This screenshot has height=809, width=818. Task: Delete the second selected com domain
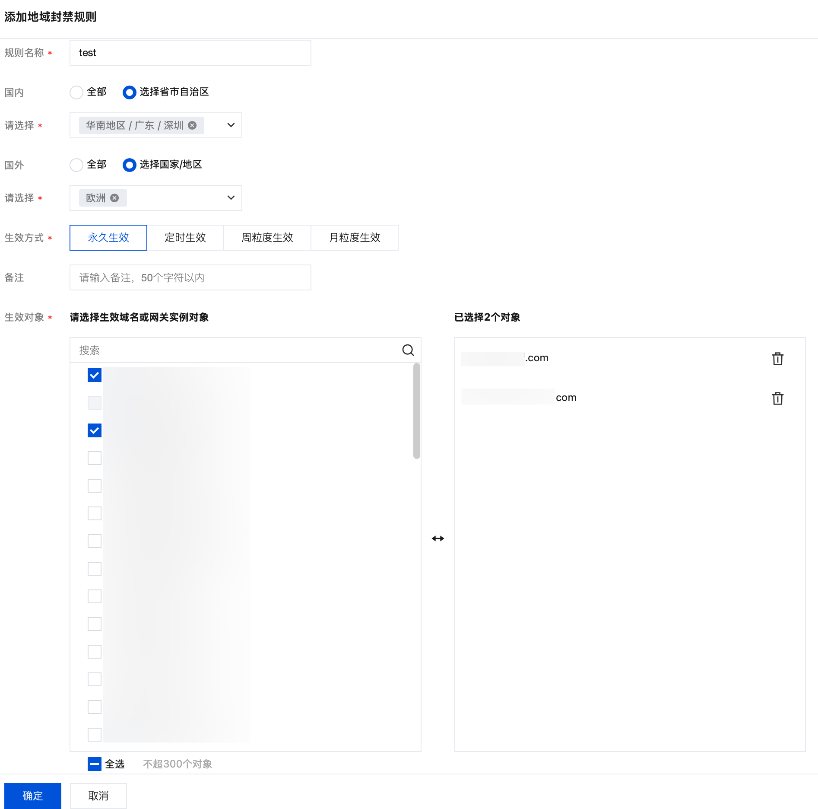click(777, 398)
